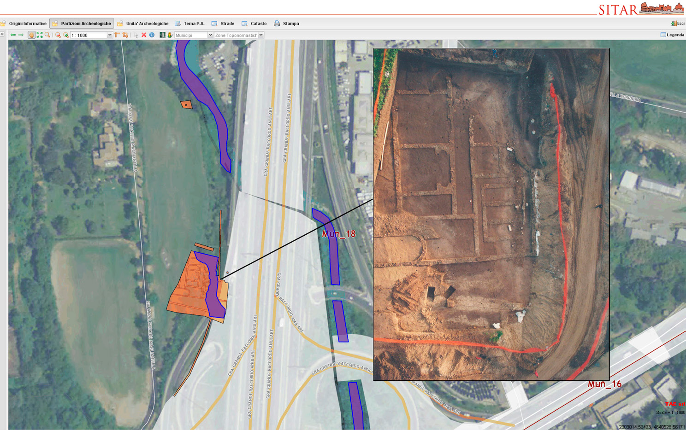Open the Unita' Archeologiche tab

[143, 23]
